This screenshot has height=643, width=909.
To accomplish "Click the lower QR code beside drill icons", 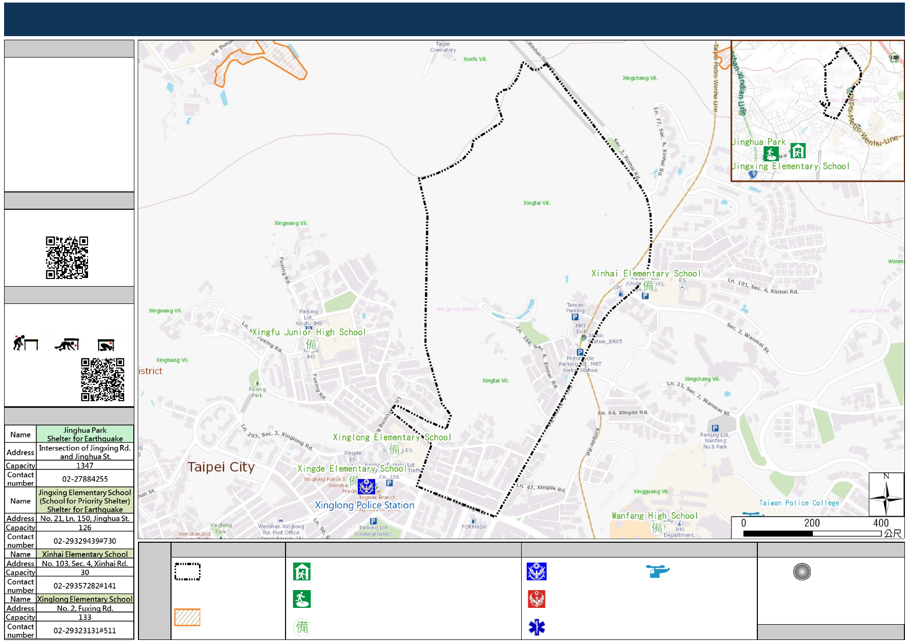I will coord(103,379).
